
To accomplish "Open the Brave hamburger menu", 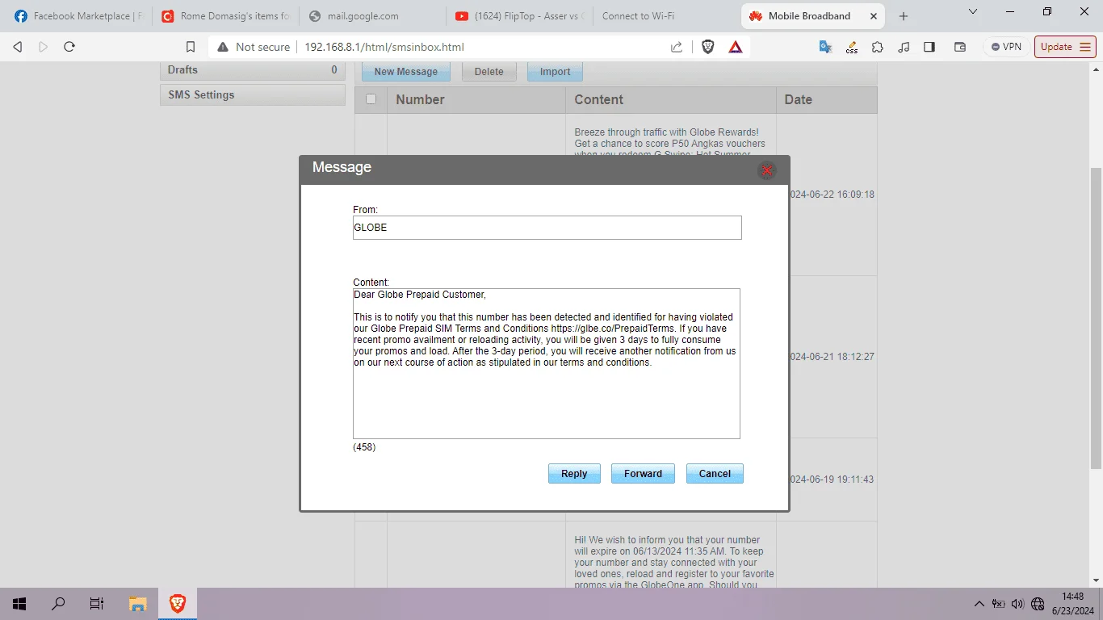I will pos(1087,47).
